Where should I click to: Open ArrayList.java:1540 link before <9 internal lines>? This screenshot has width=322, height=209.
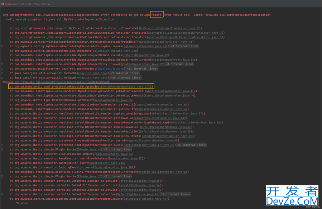point(92,73)
